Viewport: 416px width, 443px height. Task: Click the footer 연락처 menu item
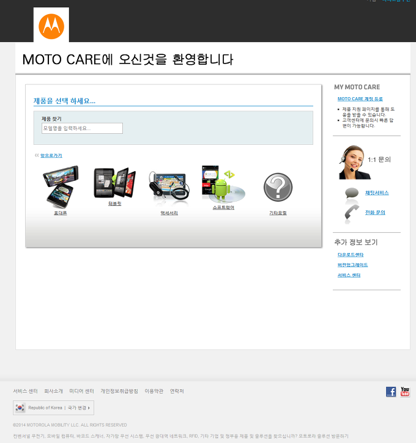click(x=177, y=391)
